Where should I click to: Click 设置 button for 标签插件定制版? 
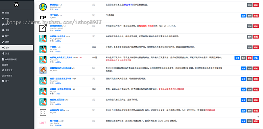(x=243, y=89)
